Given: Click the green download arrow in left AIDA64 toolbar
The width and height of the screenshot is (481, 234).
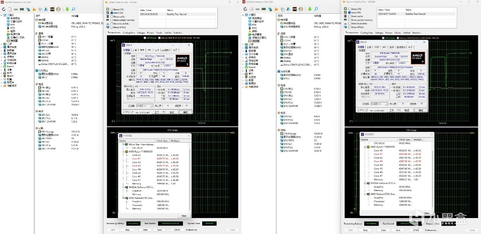Looking at the screenshot, I should coord(68,9).
